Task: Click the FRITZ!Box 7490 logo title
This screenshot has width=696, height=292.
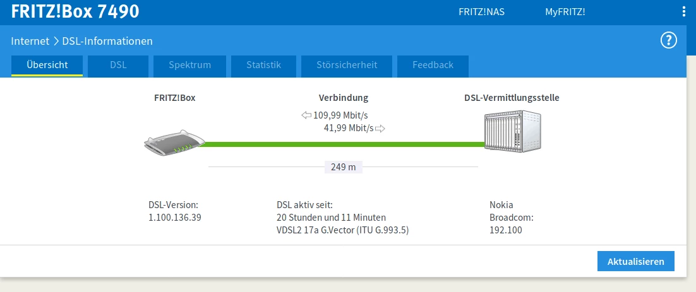Action: [75, 12]
